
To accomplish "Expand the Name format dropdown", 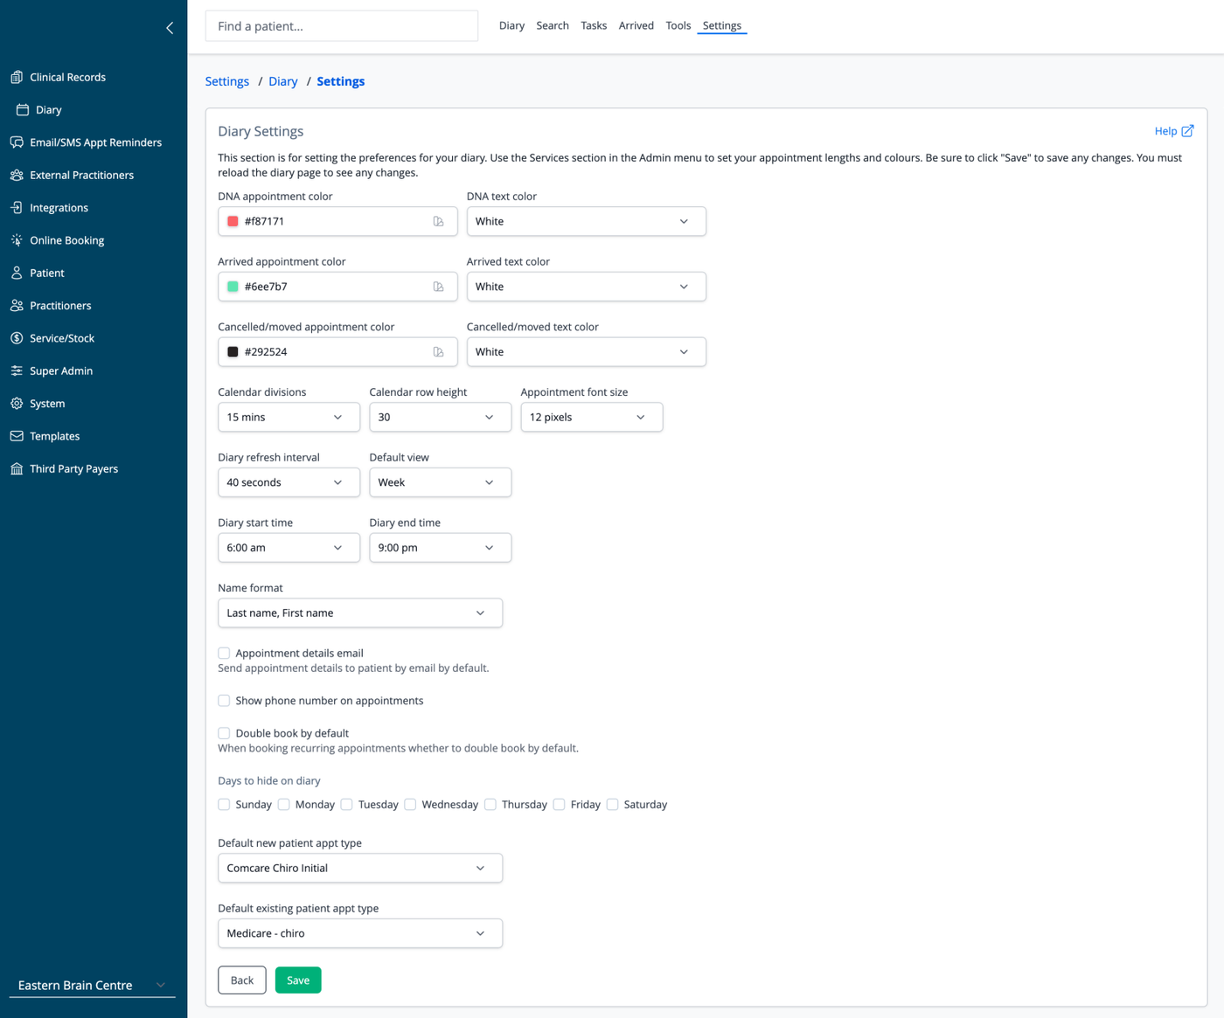I will coord(360,613).
